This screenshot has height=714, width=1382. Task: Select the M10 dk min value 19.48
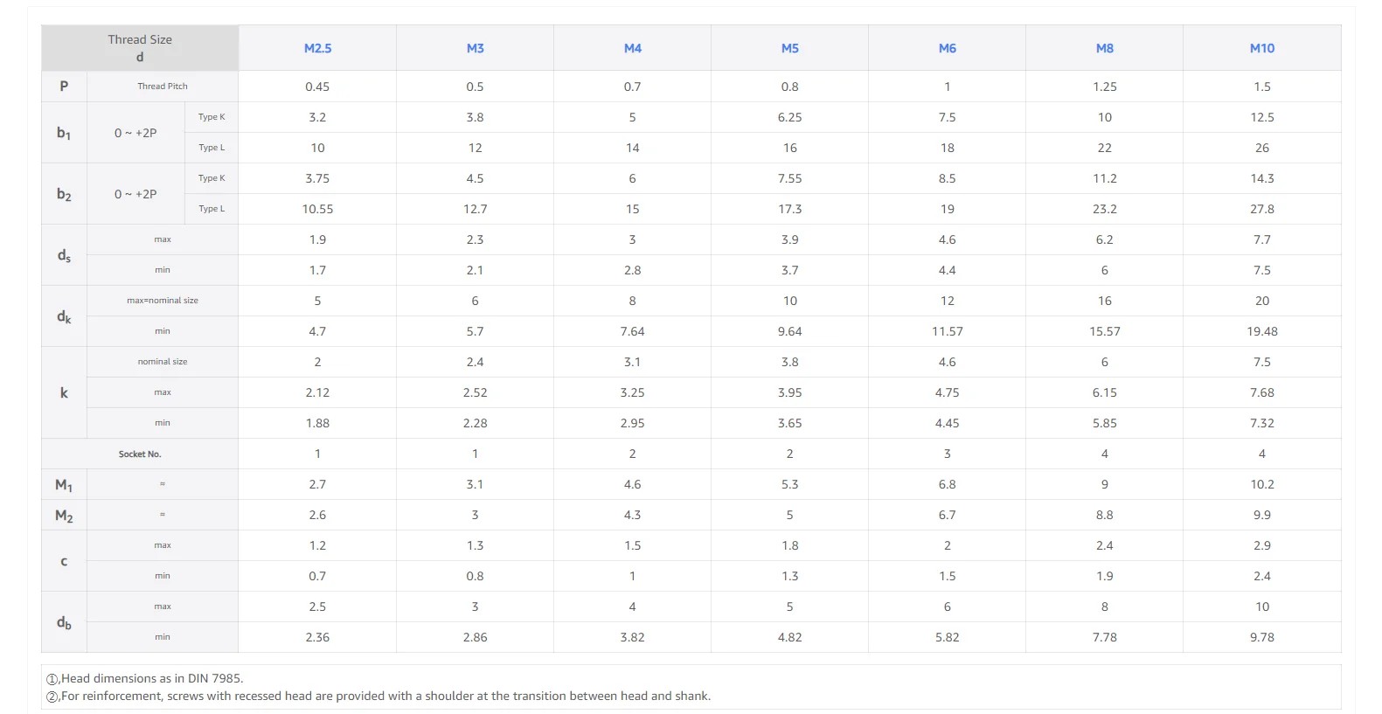[1261, 331]
